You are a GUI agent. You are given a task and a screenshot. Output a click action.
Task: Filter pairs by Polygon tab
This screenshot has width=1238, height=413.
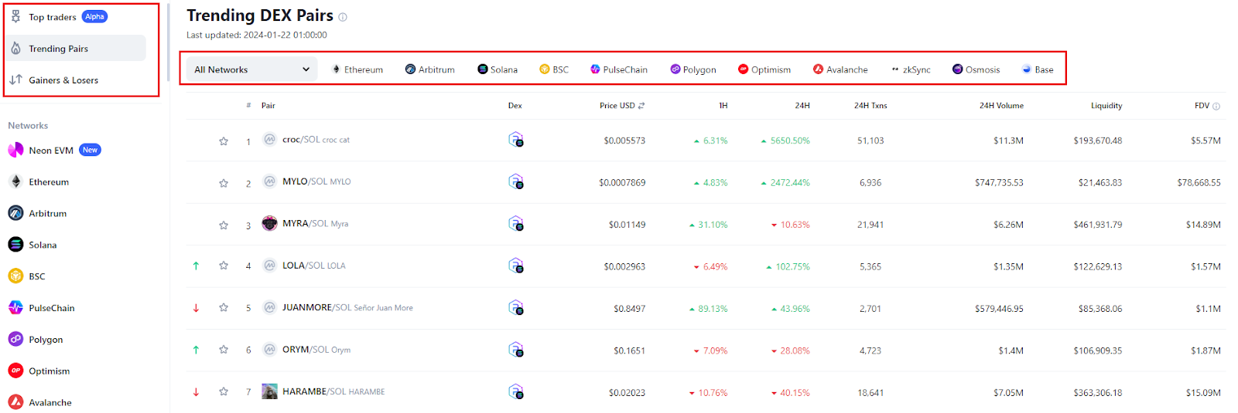693,69
